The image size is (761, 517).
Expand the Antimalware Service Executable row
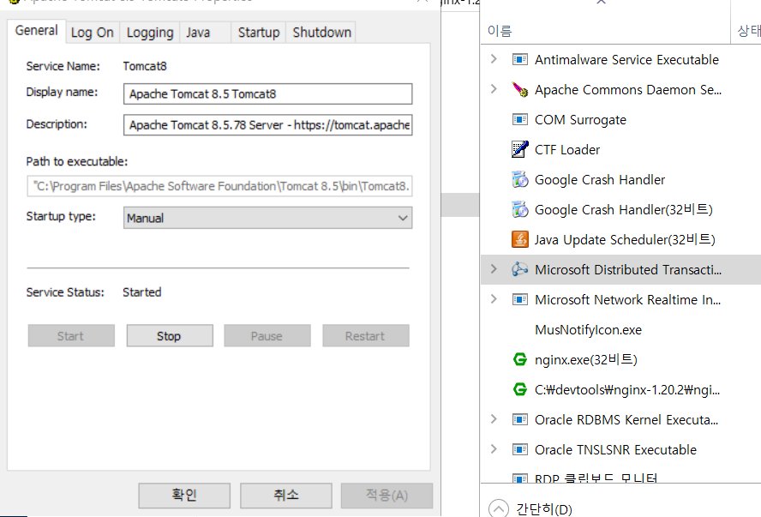(494, 59)
